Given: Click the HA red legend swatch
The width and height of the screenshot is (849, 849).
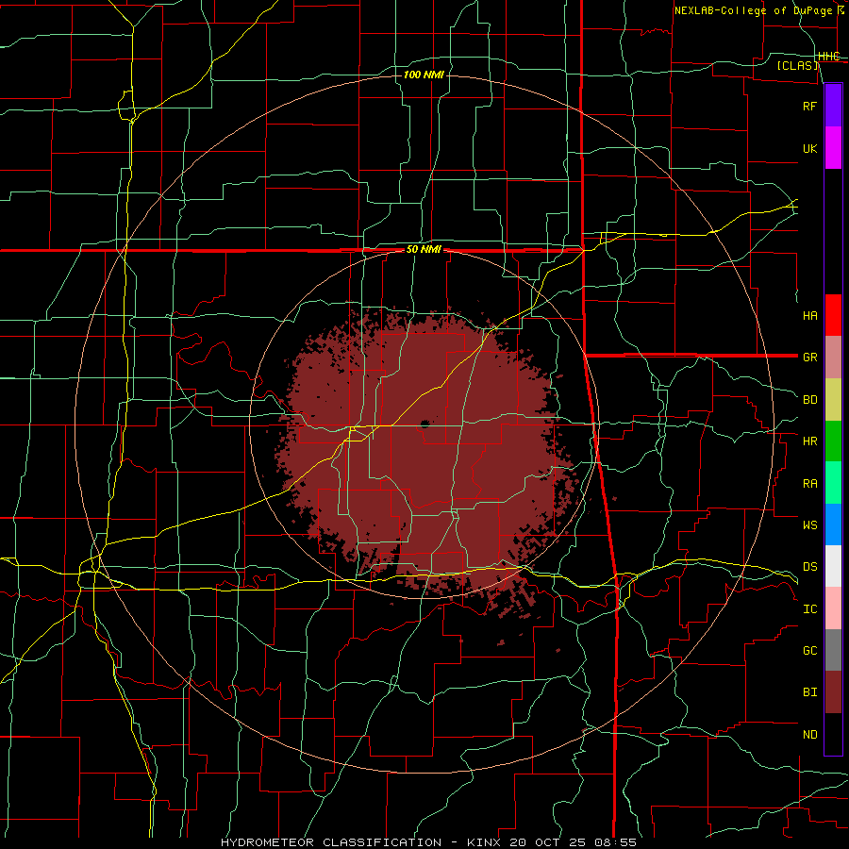Looking at the screenshot, I should point(833,315).
